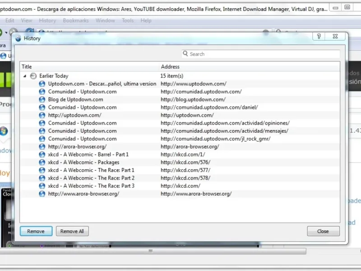Click globe icon of xkcd Packages row
Viewport: 361px width, 271px height.
pos(42,162)
